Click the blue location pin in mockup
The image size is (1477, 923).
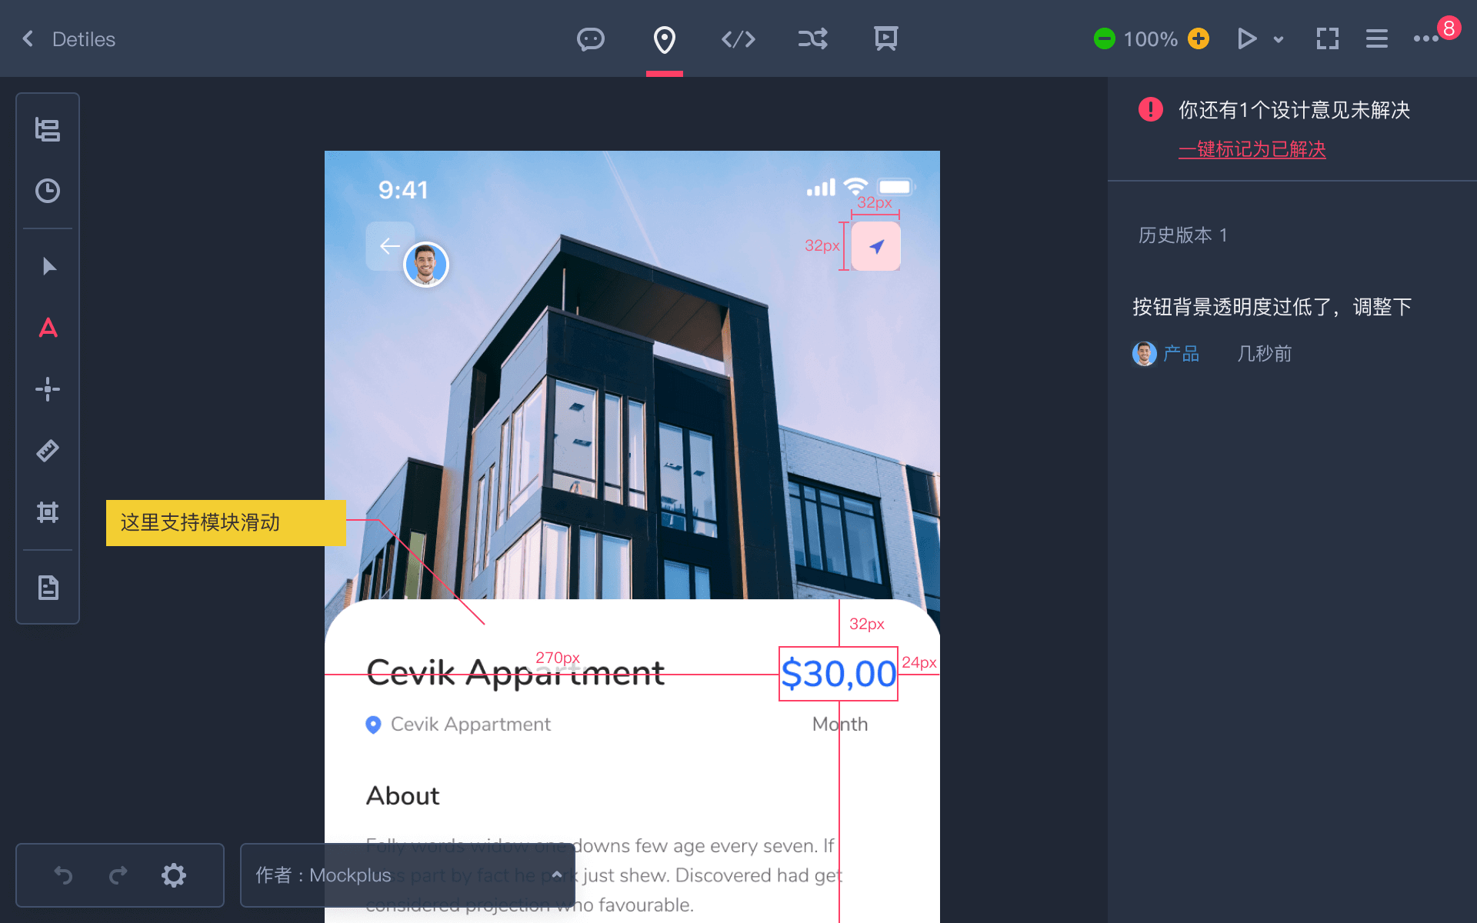(x=373, y=725)
